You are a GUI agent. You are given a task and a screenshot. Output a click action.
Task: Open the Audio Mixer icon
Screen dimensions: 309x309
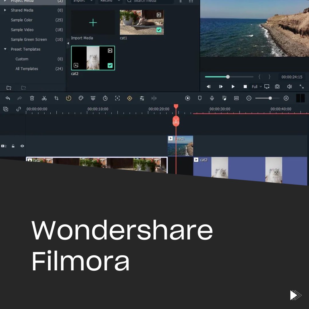point(142,98)
